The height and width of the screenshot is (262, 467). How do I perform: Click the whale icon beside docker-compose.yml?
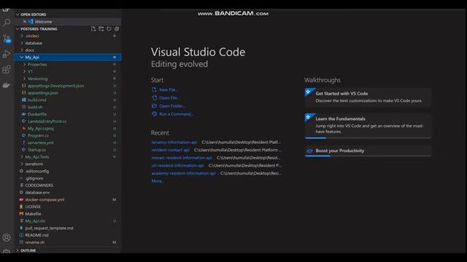(x=21, y=199)
